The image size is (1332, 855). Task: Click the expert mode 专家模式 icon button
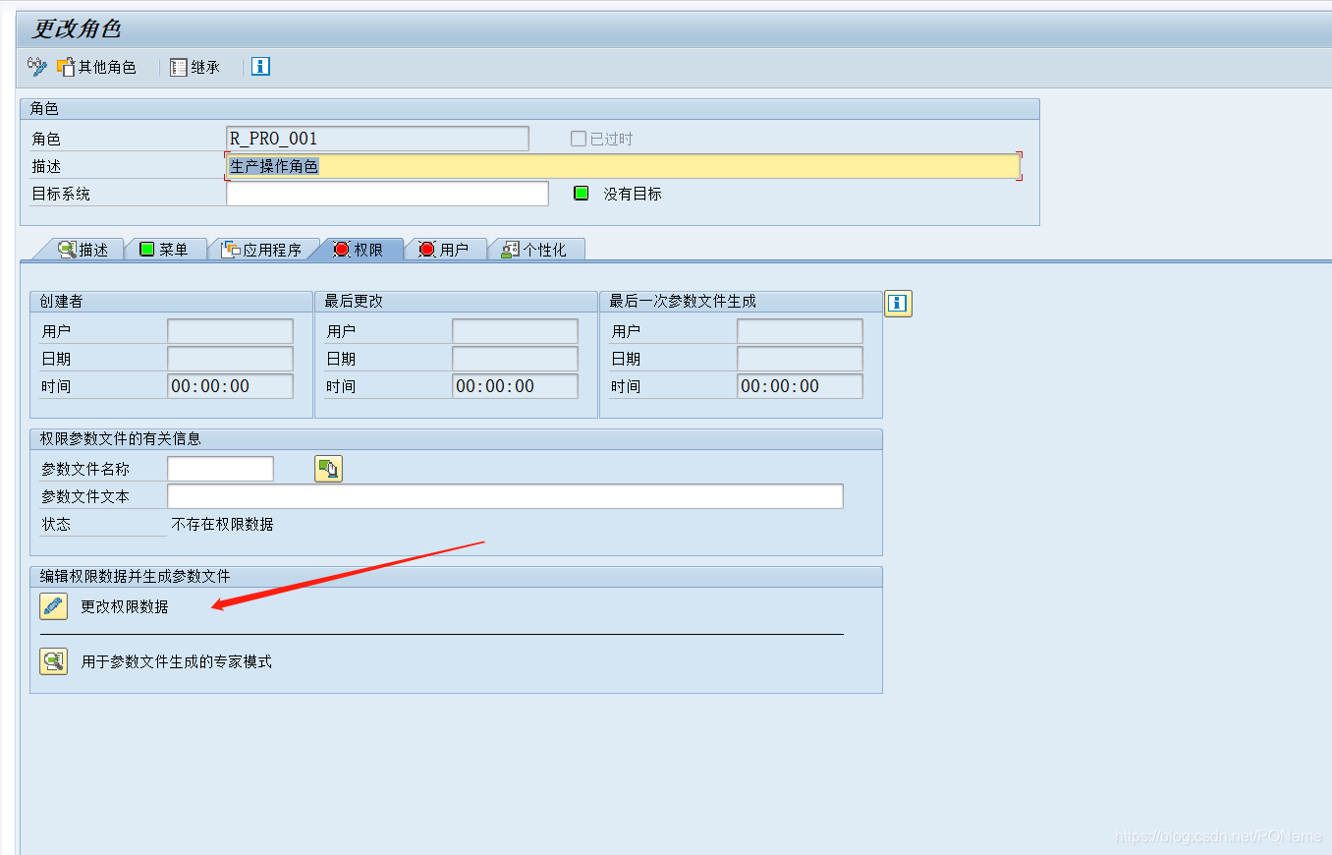click(x=53, y=661)
